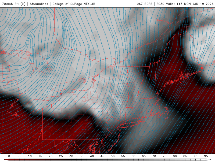
Task: Click the "5" label on the color scale
Action: [19, 156]
